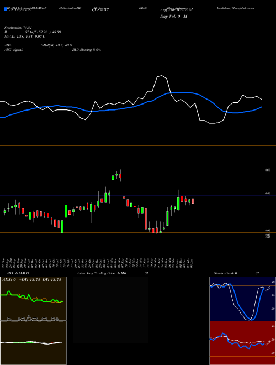Image resolution: width=276 pixels, height=365 pixels.
Task: Click the blue 12 Day legend square
Action: 6,9
